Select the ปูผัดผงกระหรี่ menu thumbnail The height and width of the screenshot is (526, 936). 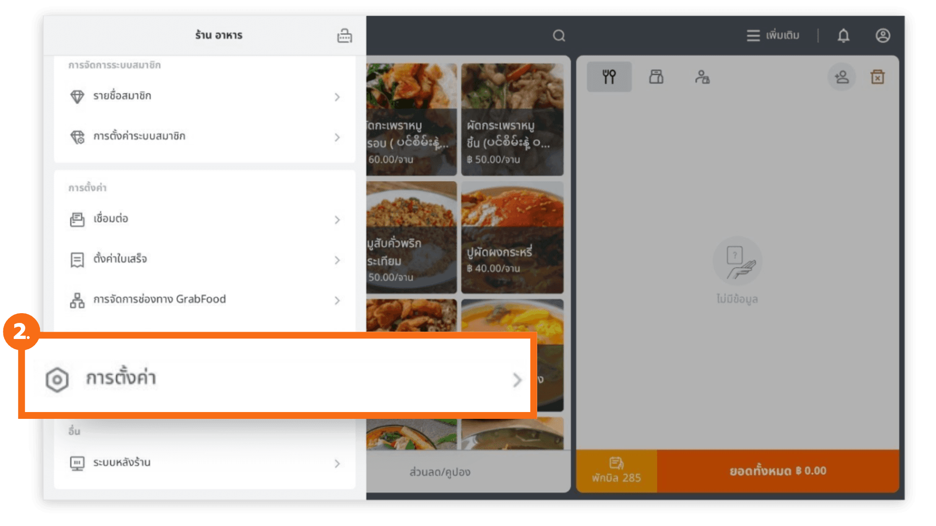[512, 237]
